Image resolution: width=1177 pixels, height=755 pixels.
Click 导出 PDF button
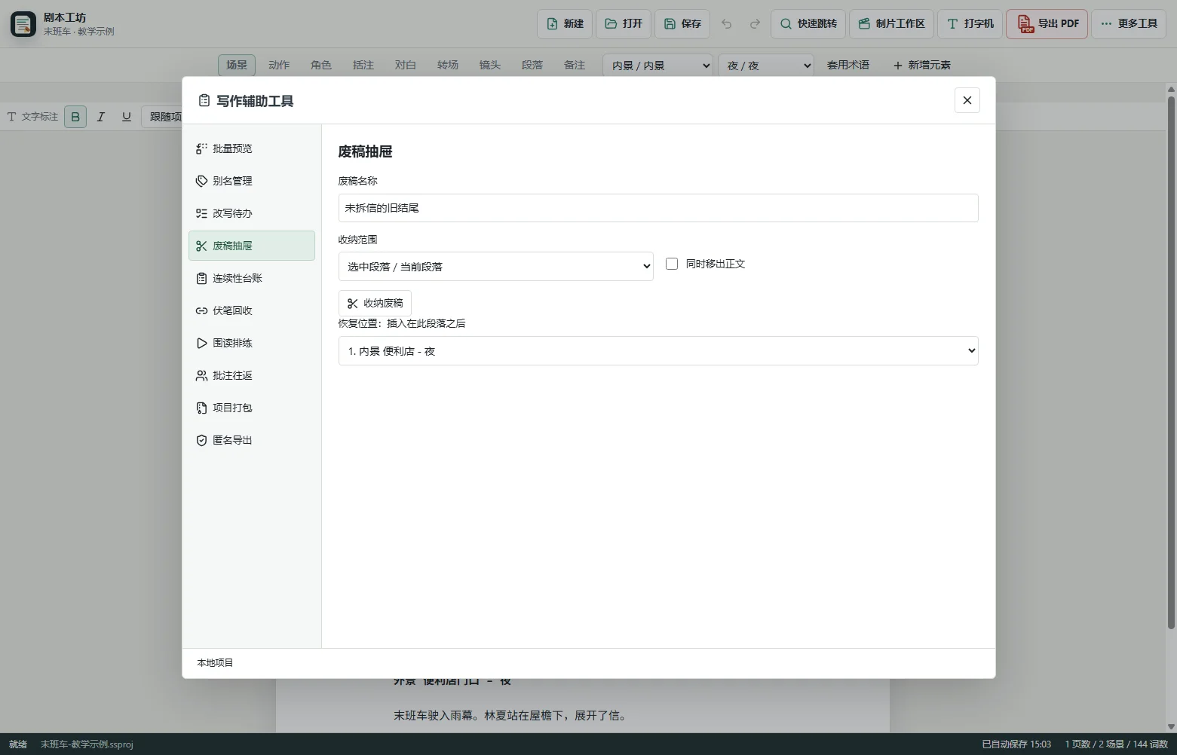click(x=1047, y=23)
